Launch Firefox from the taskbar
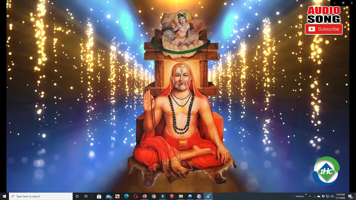 145,196
